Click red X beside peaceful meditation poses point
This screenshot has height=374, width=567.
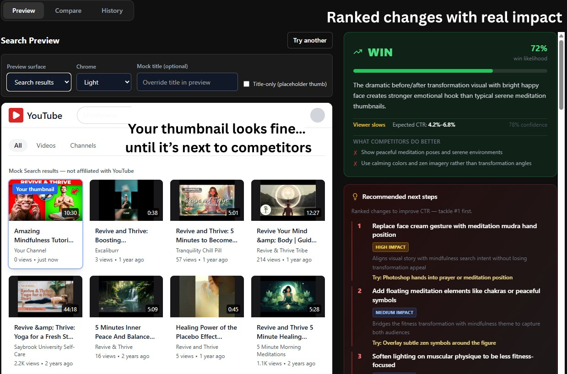(x=356, y=153)
